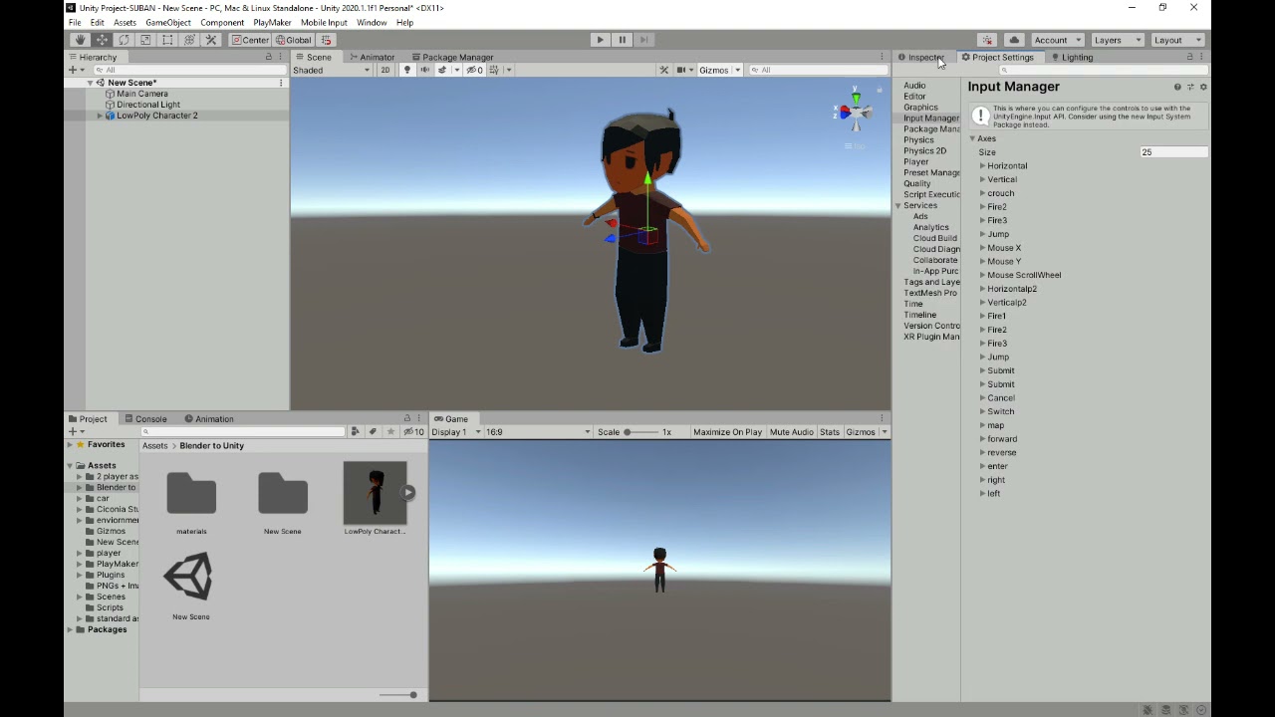Select the Rotate tool

coord(124,40)
